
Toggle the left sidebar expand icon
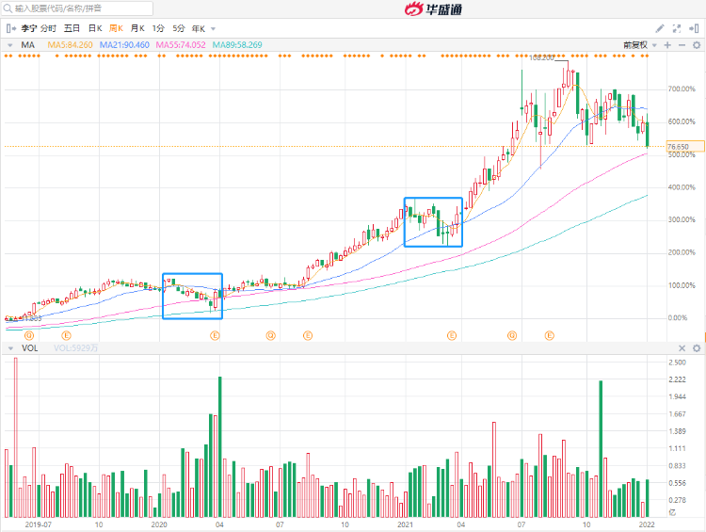pyautogui.click(x=8, y=28)
